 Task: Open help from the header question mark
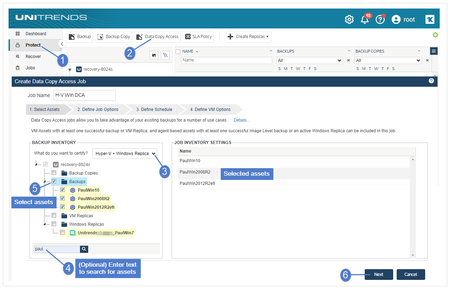pos(380,20)
